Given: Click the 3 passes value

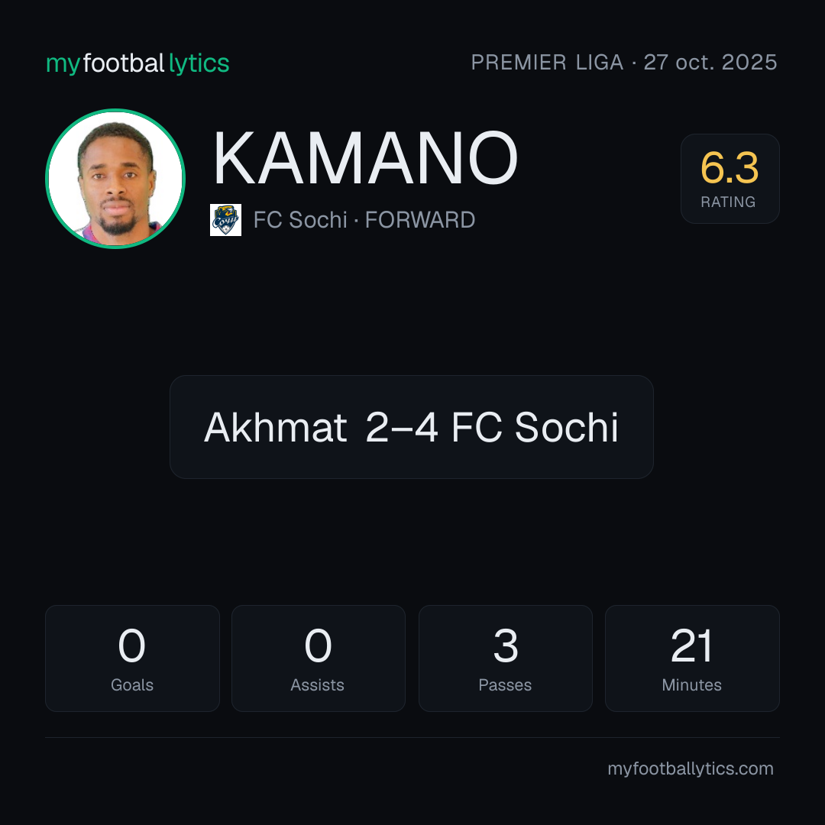Looking at the screenshot, I should click(506, 645).
